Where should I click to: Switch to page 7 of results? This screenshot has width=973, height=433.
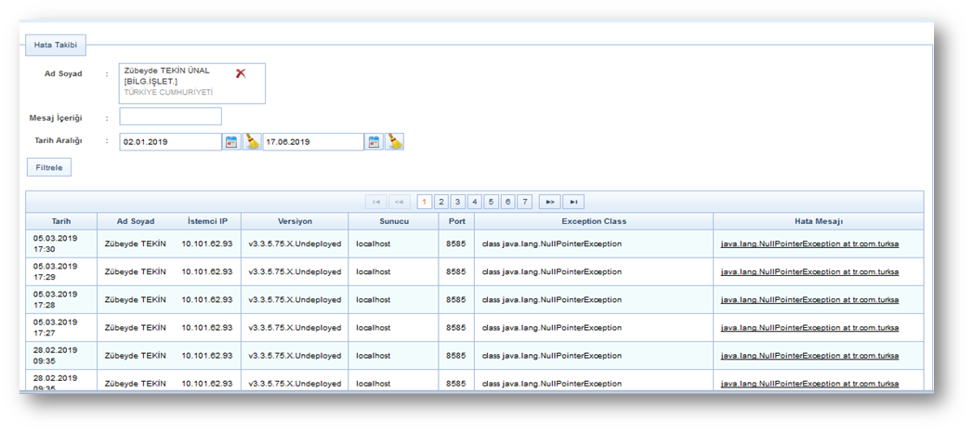pos(524,202)
